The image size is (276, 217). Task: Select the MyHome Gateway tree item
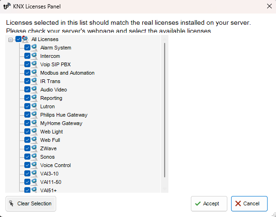point(61,123)
